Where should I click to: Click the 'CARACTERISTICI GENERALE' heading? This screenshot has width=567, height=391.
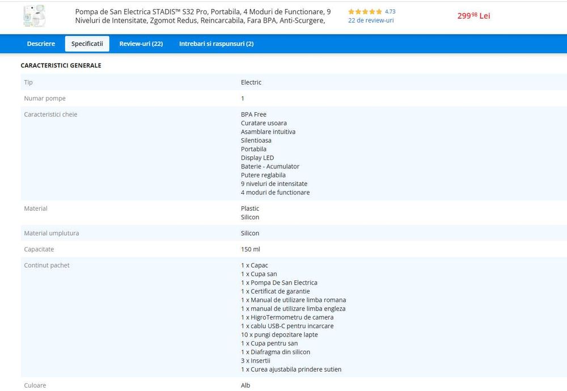pos(61,65)
